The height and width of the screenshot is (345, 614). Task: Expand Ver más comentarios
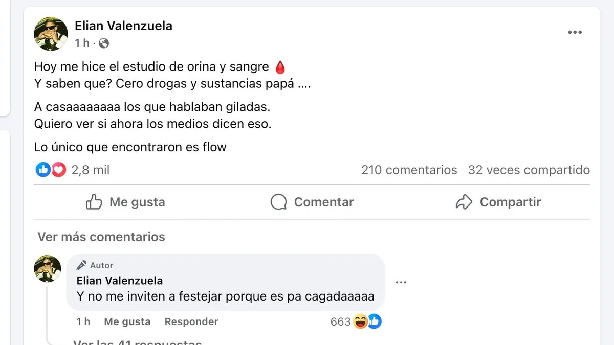click(101, 237)
